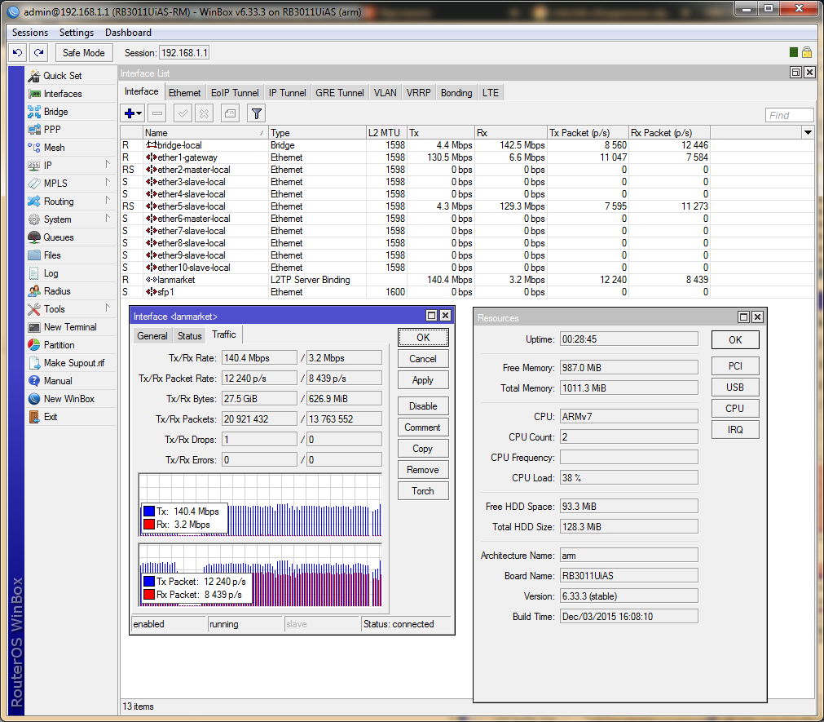The height and width of the screenshot is (722, 824).
Task: Remove selected interface with the minus icon
Action: click(x=156, y=113)
